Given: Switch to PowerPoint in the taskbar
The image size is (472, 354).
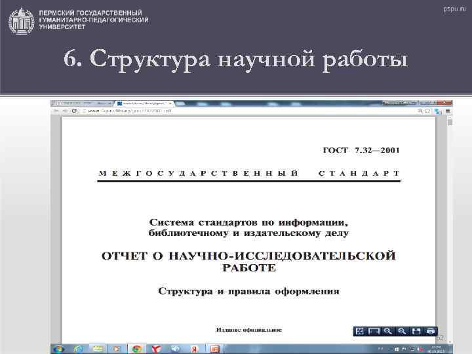Looking at the screenshot, I should coord(215,349).
